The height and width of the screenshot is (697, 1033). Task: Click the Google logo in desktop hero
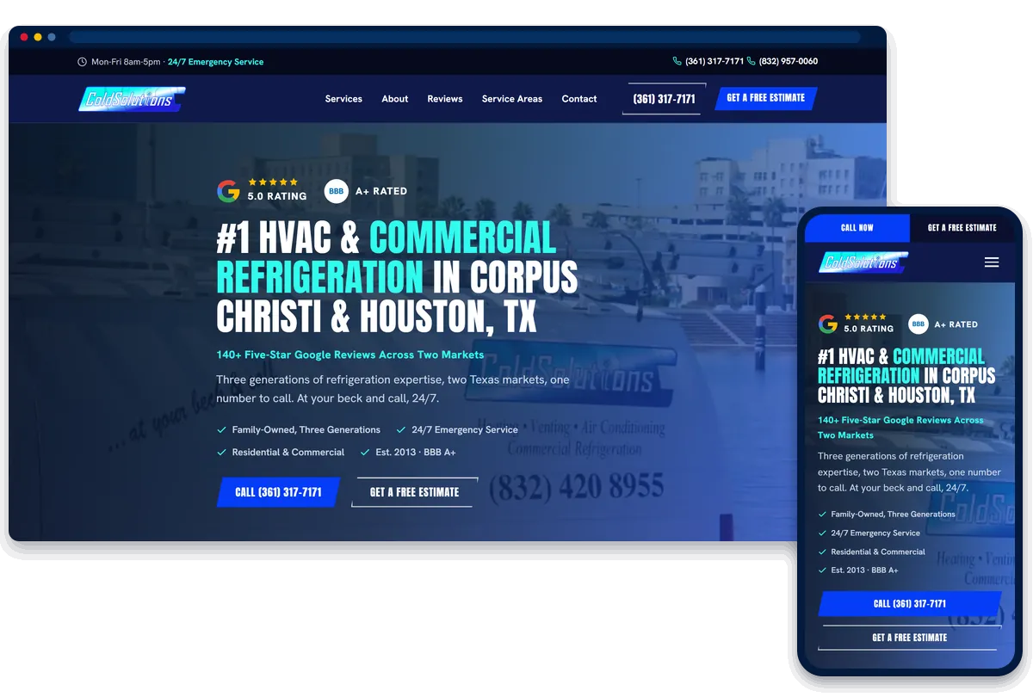click(x=228, y=190)
